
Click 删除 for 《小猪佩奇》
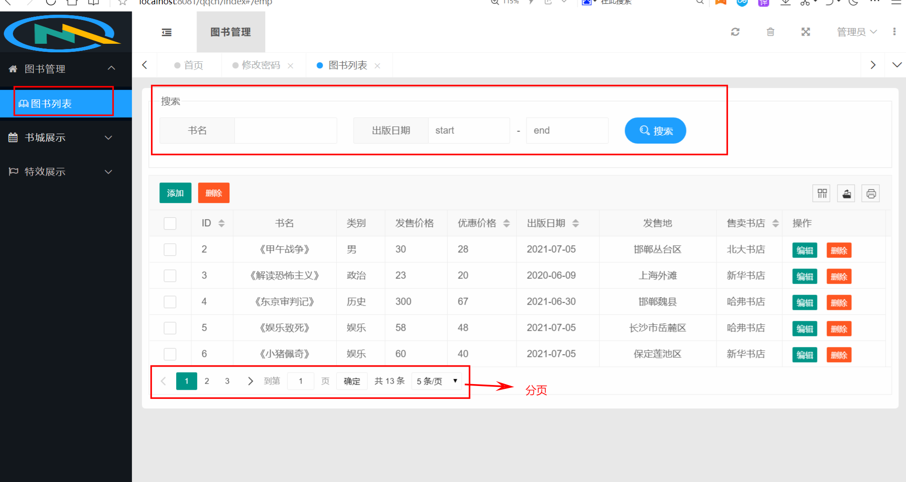click(x=839, y=355)
